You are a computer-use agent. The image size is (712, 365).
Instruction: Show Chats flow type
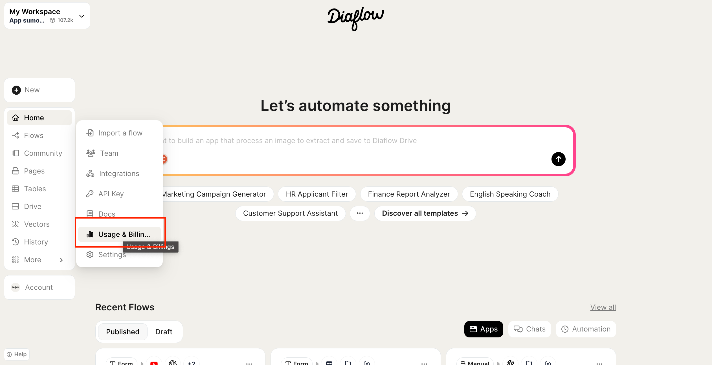tap(529, 329)
